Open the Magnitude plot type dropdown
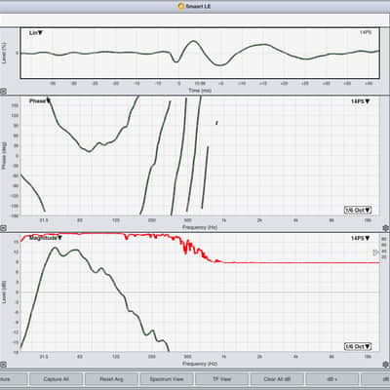The width and height of the screenshot is (390, 390). [46, 238]
